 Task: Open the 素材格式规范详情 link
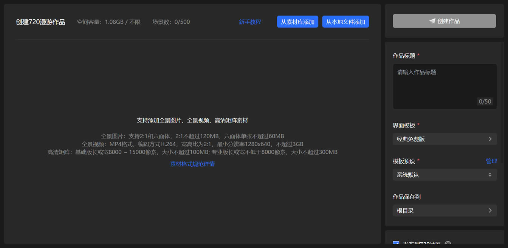pyautogui.click(x=192, y=164)
